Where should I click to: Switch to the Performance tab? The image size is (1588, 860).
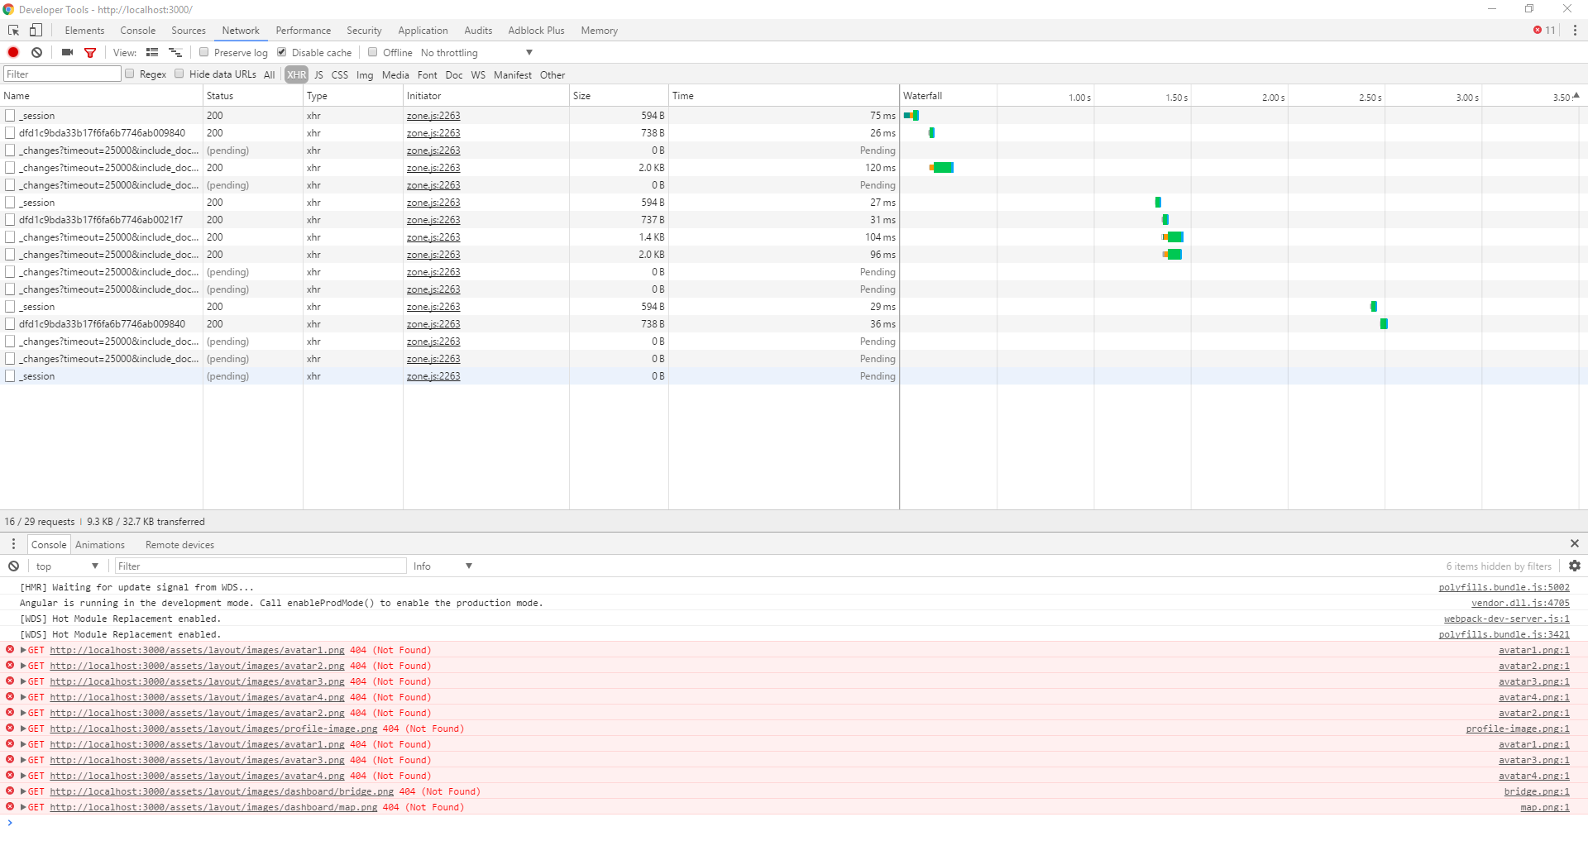[303, 30]
